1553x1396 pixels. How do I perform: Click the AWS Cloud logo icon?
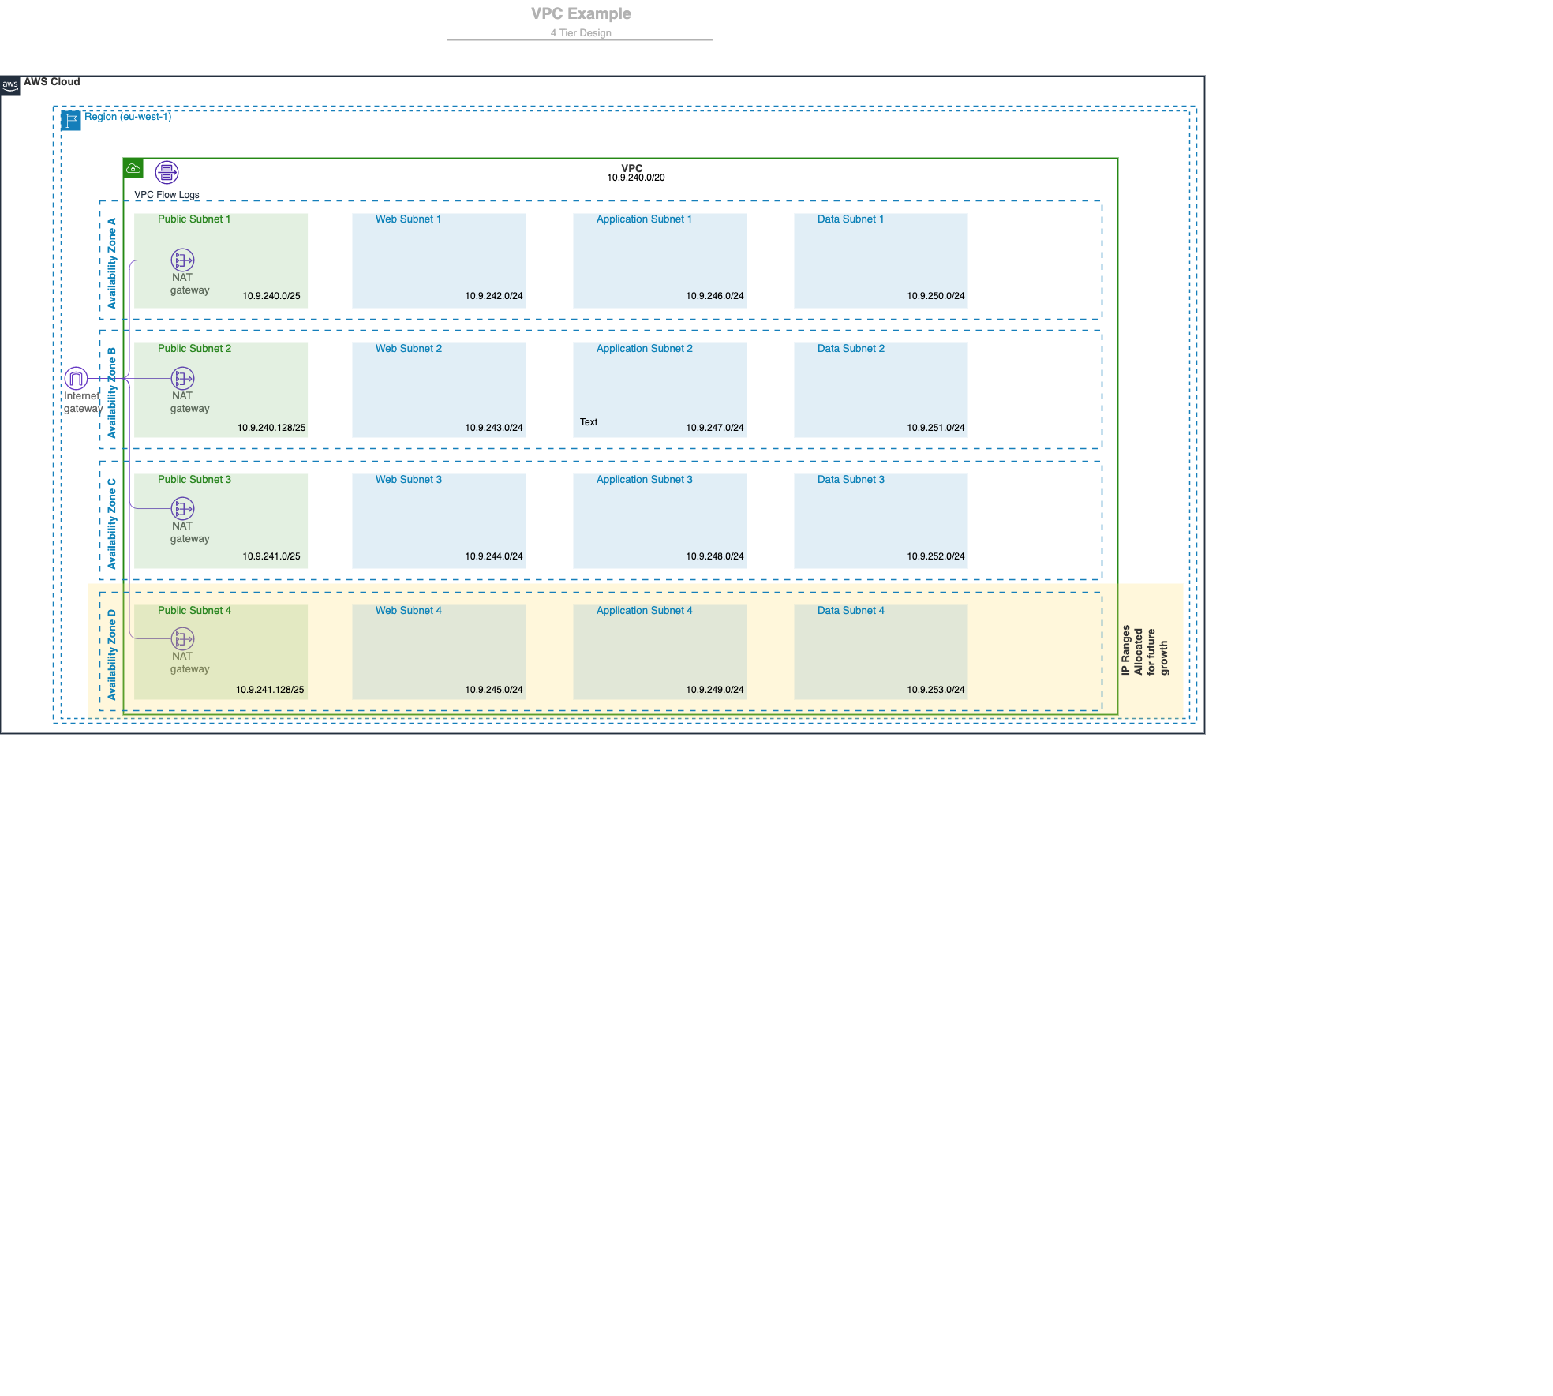coord(10,85)
